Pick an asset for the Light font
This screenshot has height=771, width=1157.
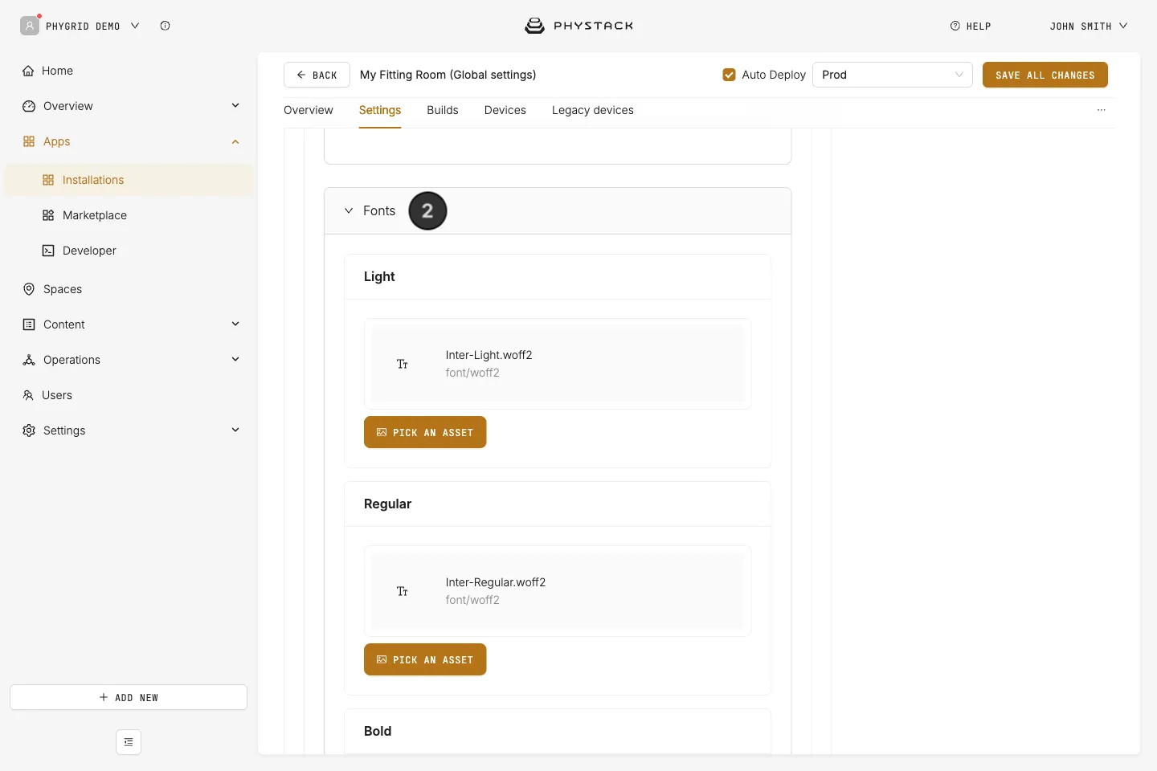[x=425, y=432]
